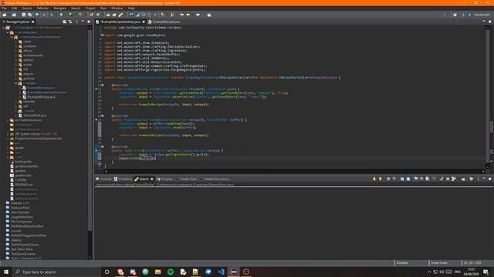
Task: Open the Navigate menu
Action: click(x=59, y=8)
